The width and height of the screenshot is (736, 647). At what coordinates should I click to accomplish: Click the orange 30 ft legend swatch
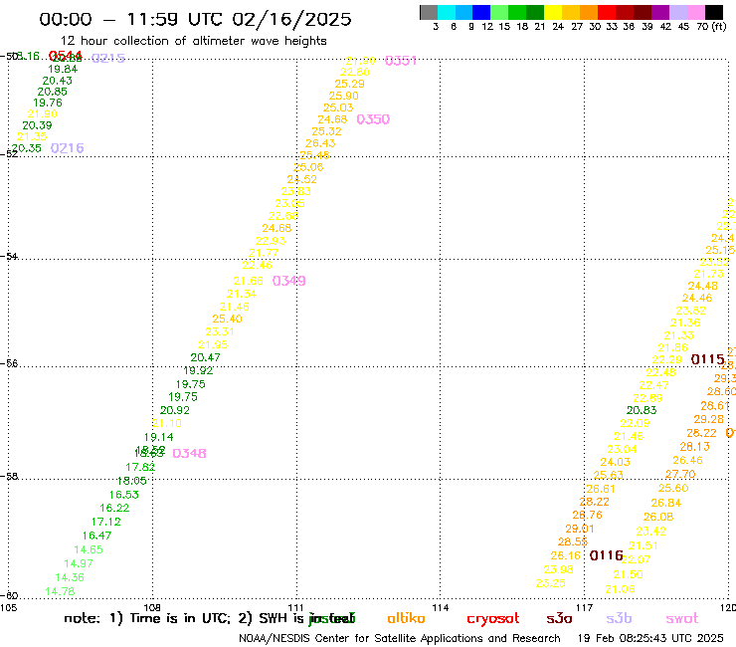click(589, 12)
